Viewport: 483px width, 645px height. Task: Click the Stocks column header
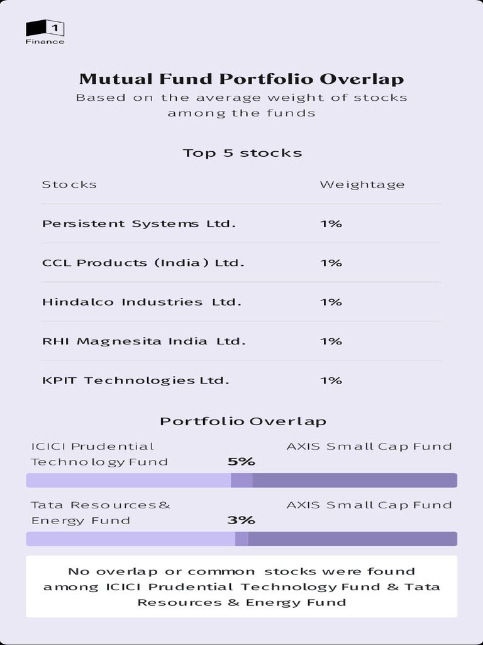click(x=69, y=185)
